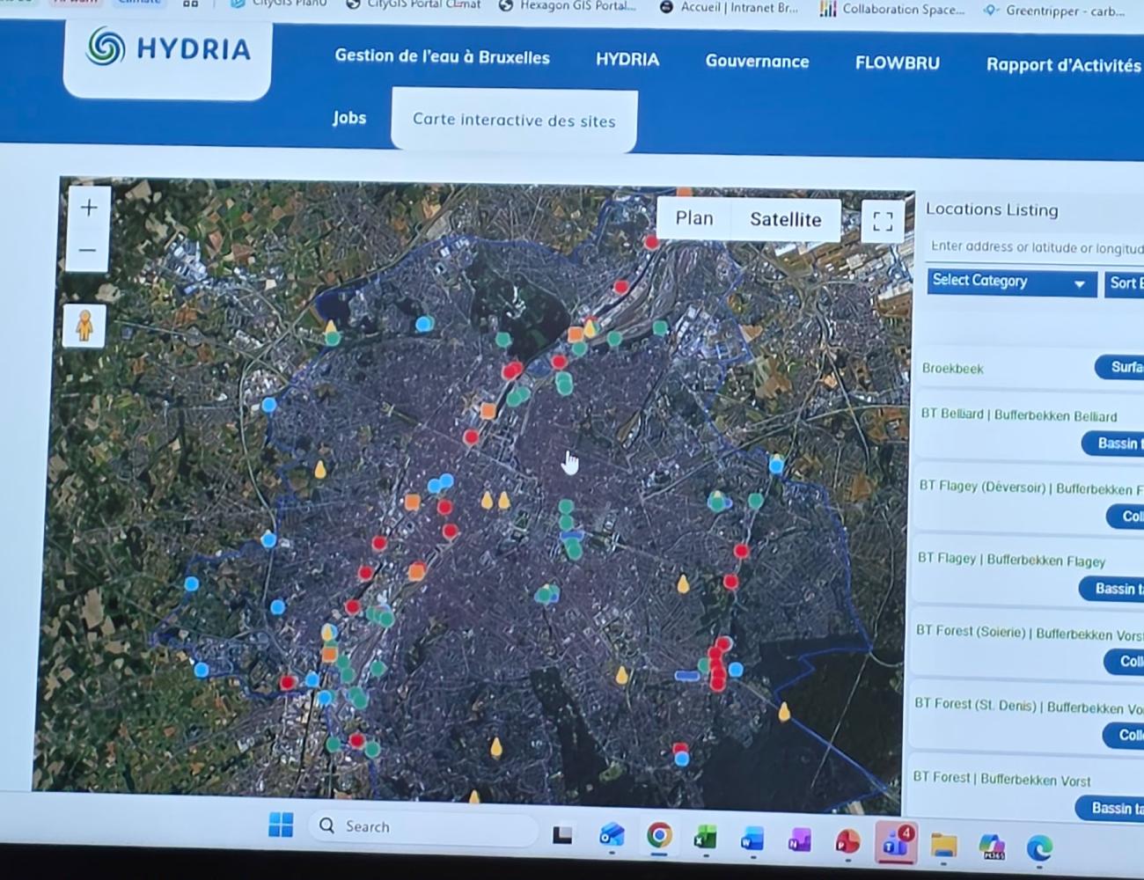This screenshot has height=880, width=1144.
Task: Click the category tag under BT Forest (St. Denis)
Action: 1123,735
